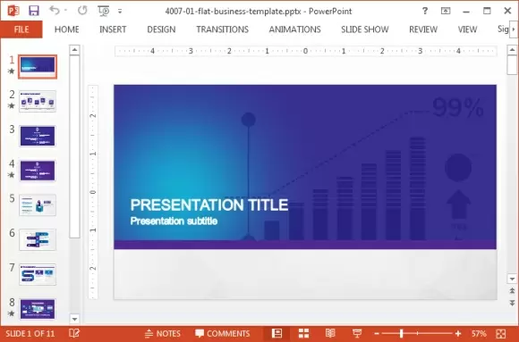The width and height of the screenshot is (519, 342).
Task: Switch to Slide Sorter view icon
Action: [x=303, y=333]
